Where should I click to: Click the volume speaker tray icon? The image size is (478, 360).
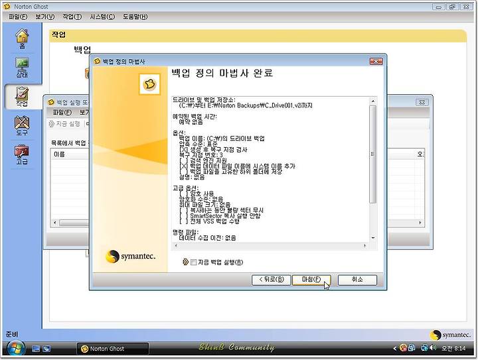tap(433, 347)
